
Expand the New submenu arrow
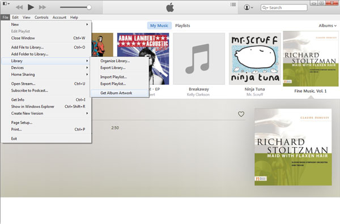[87, 24]
